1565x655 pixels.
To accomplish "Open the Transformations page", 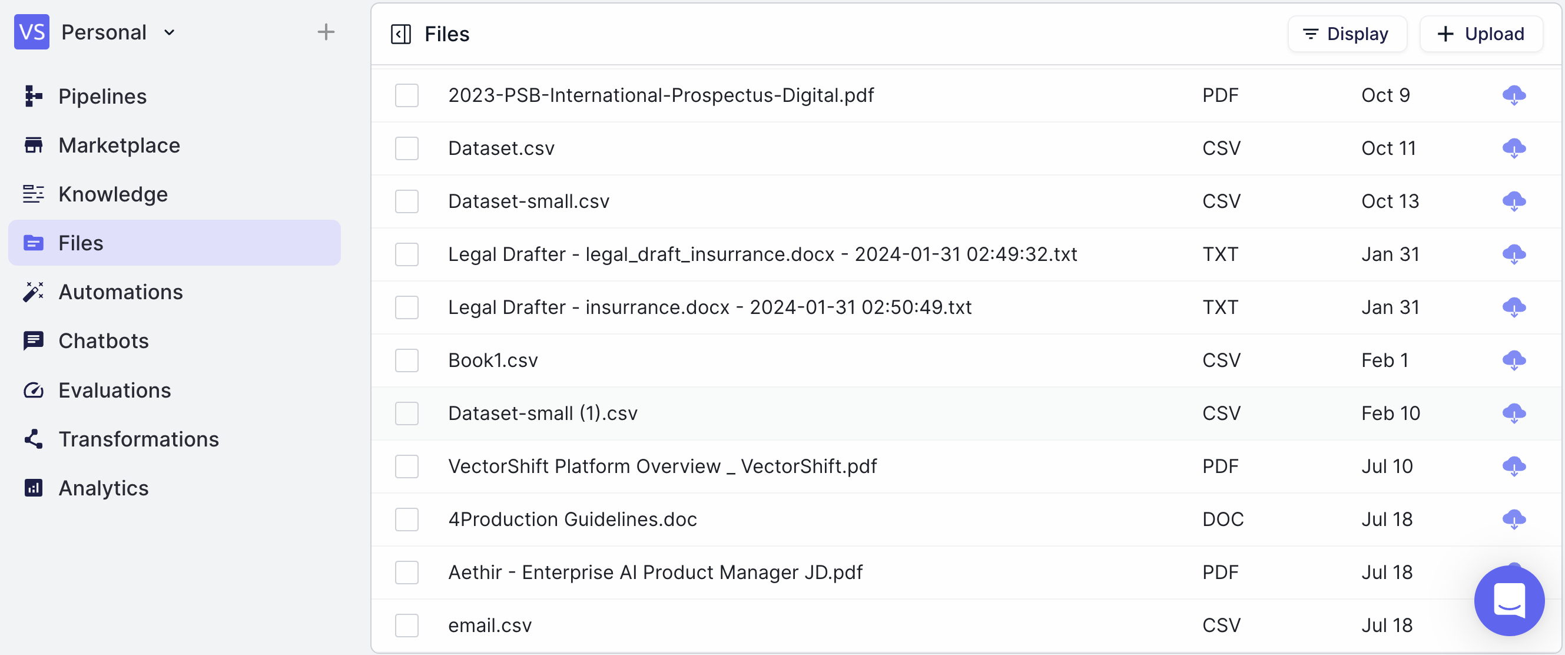I will 174,439.
